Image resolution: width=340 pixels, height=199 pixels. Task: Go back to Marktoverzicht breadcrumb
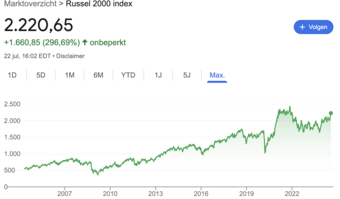pos(30,4)
